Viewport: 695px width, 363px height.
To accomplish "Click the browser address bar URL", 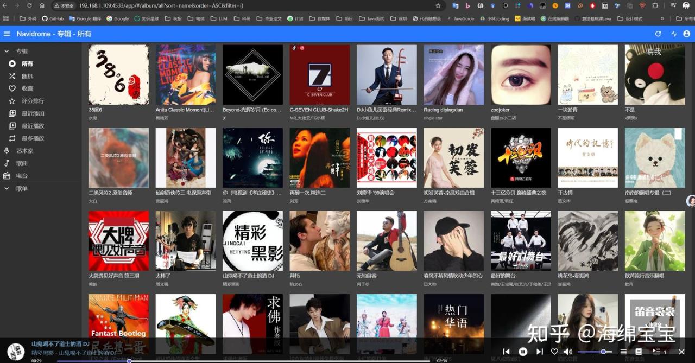I will [161, 5].
